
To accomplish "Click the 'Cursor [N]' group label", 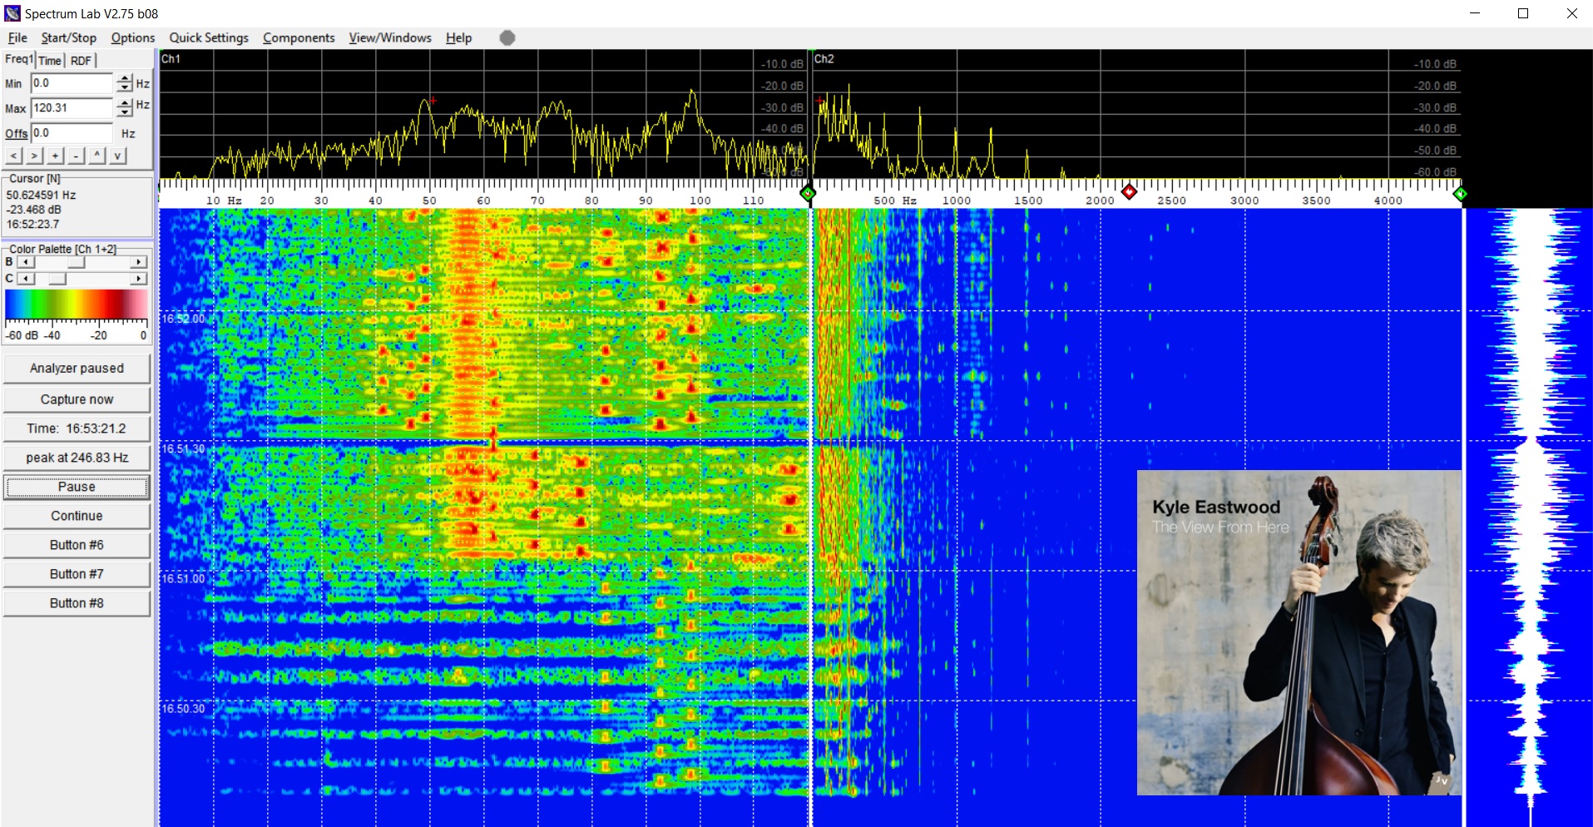I will [35, 178].
